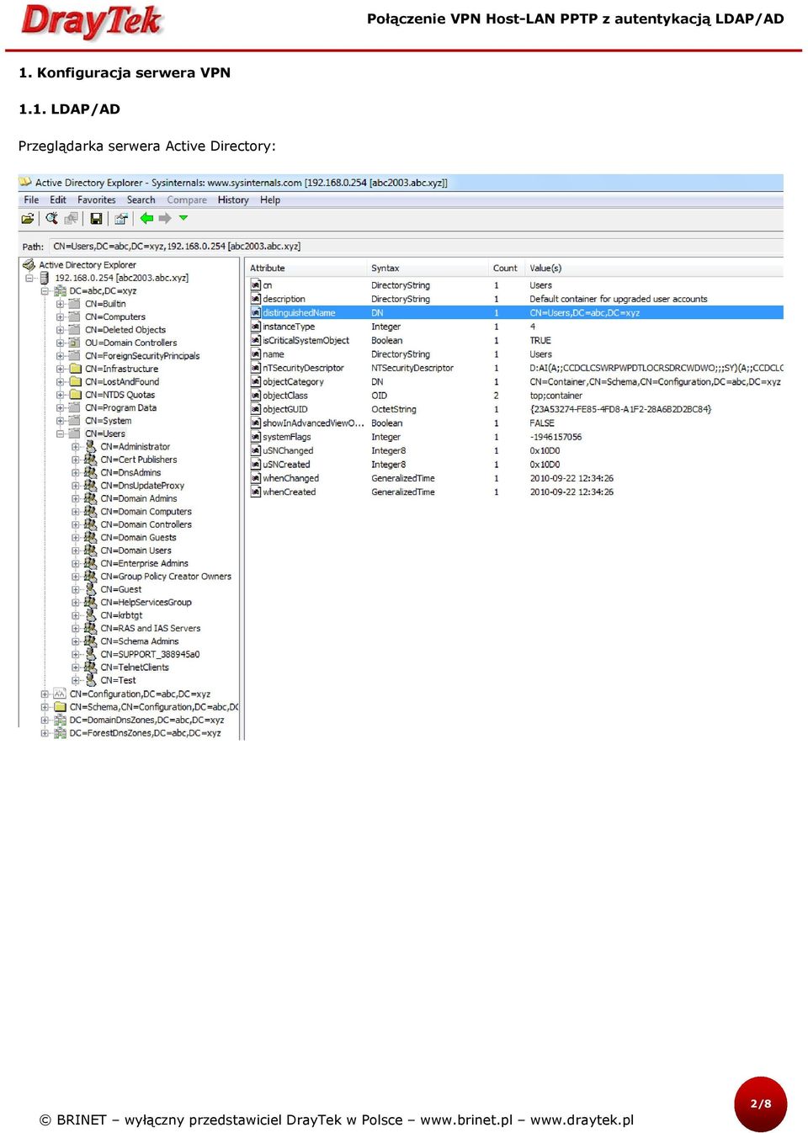Click the CN=Test user icon

tap(90, 680)
